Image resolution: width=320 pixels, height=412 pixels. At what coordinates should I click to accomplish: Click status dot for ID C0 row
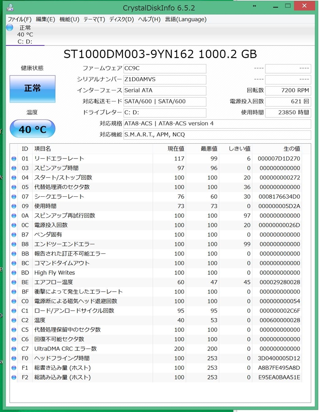point(14,301)
